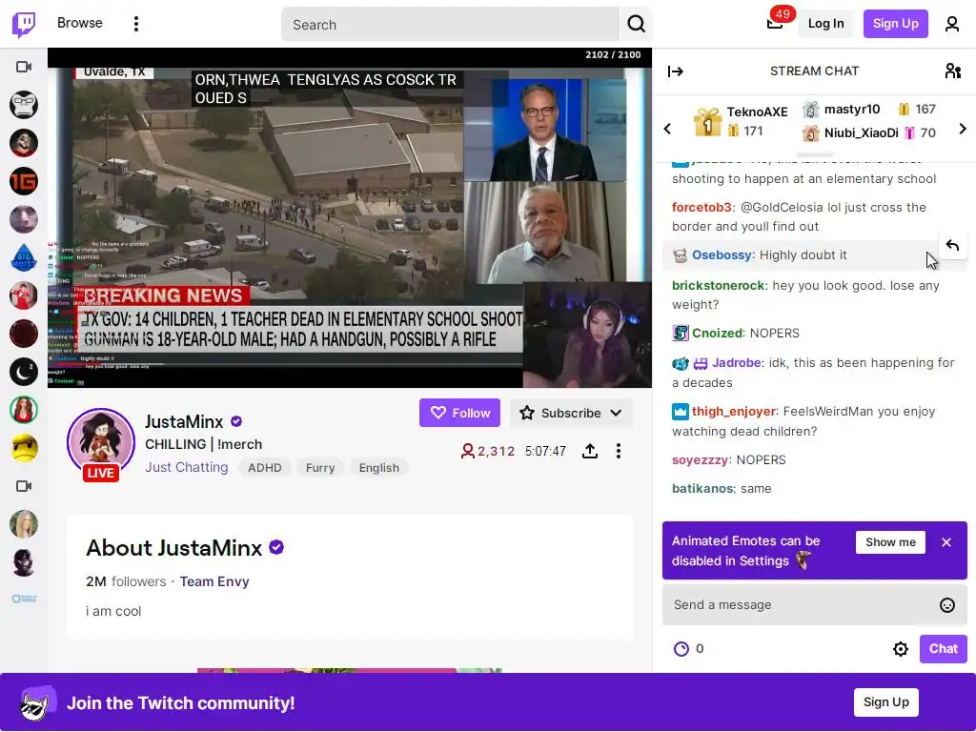
Task: Dismiss the Animated Emotes notice
Action: point(946,542)
